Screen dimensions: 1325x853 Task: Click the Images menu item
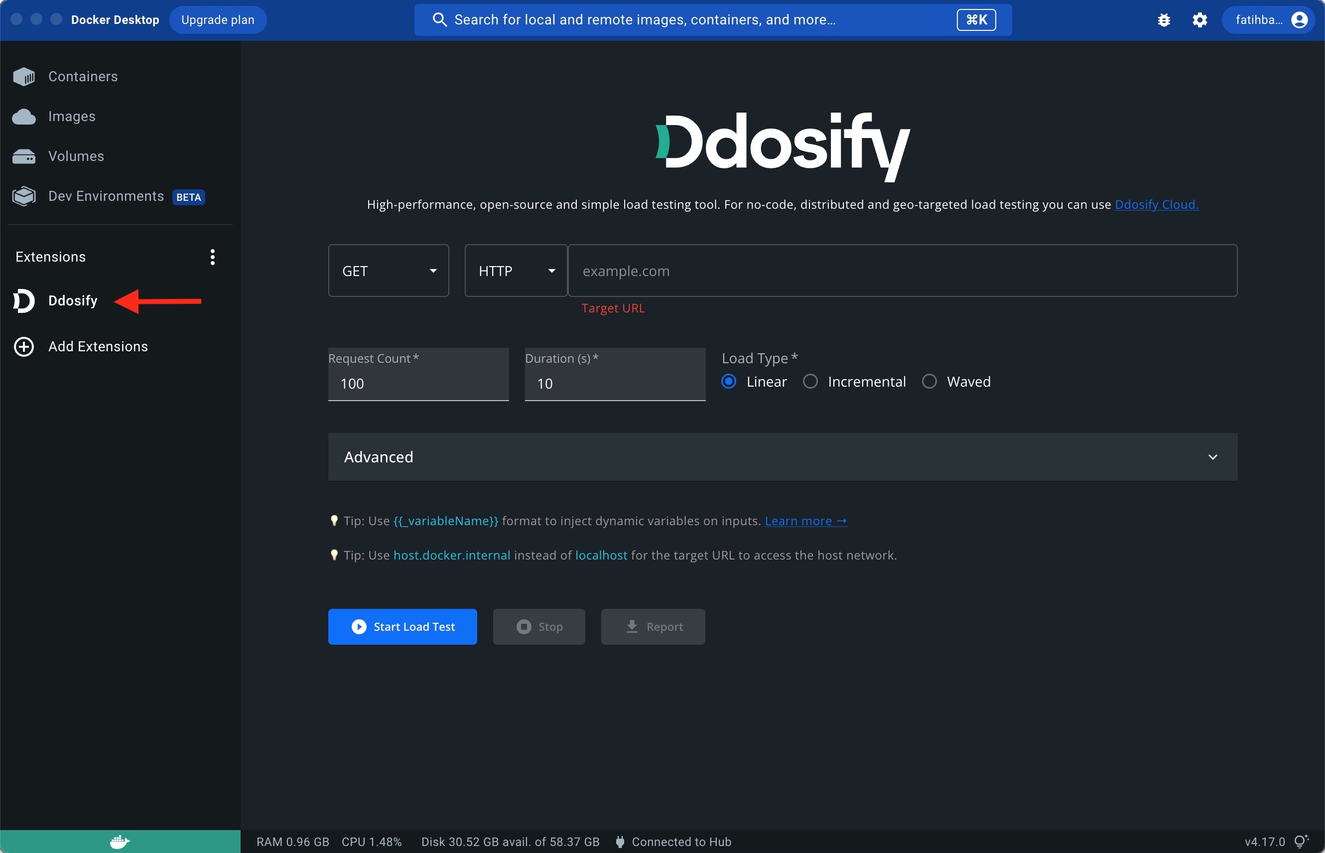(x=72, y=116)
